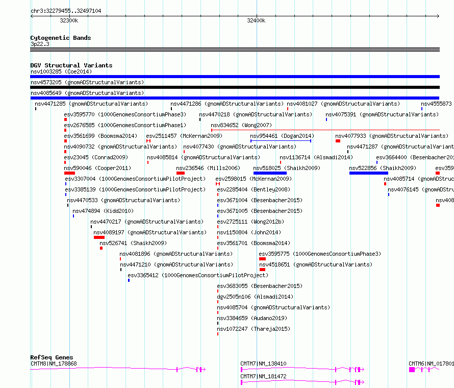This screenshot has width=454, height=388.
Task: Click esv3561701 (Boomsma2014) label
Action: (254, 243)
